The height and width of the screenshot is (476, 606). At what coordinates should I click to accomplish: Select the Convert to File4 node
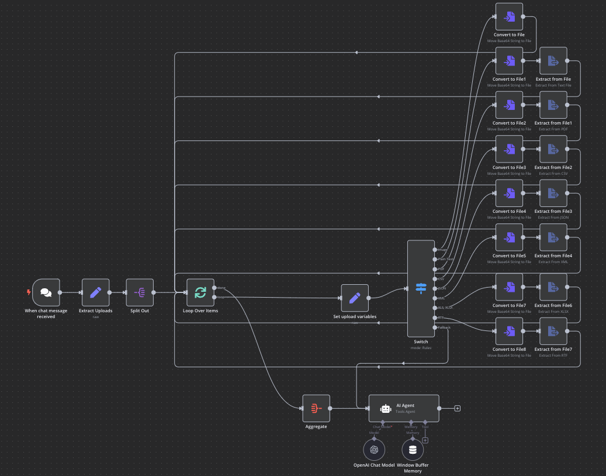click(510, 193)
